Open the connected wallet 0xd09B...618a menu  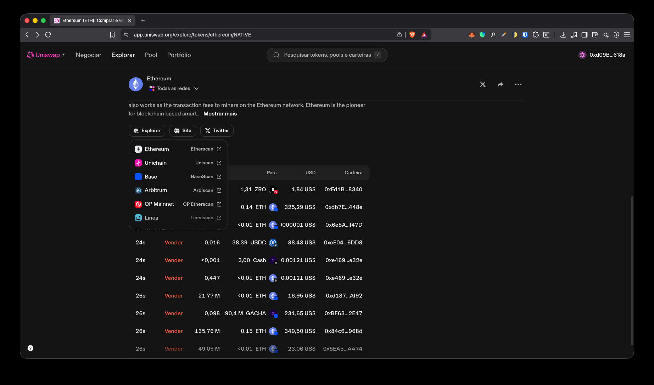click(x=602, y=55)
